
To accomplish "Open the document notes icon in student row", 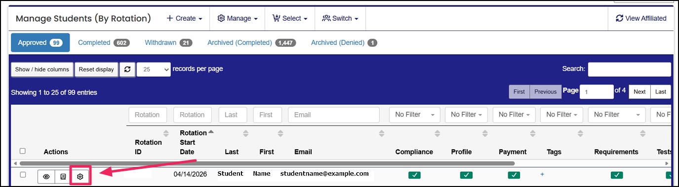I will point(63,176).
